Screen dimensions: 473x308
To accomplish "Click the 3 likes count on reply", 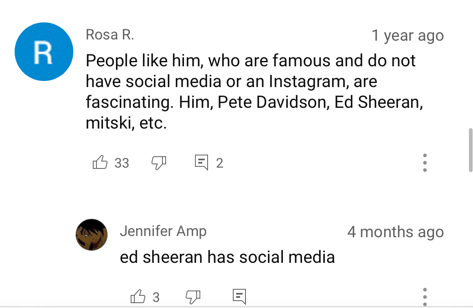I will click(156, 297).
